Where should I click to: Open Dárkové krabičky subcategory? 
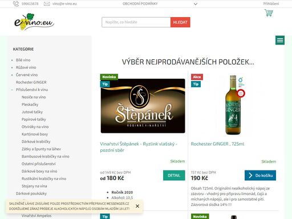click(36, 141)
